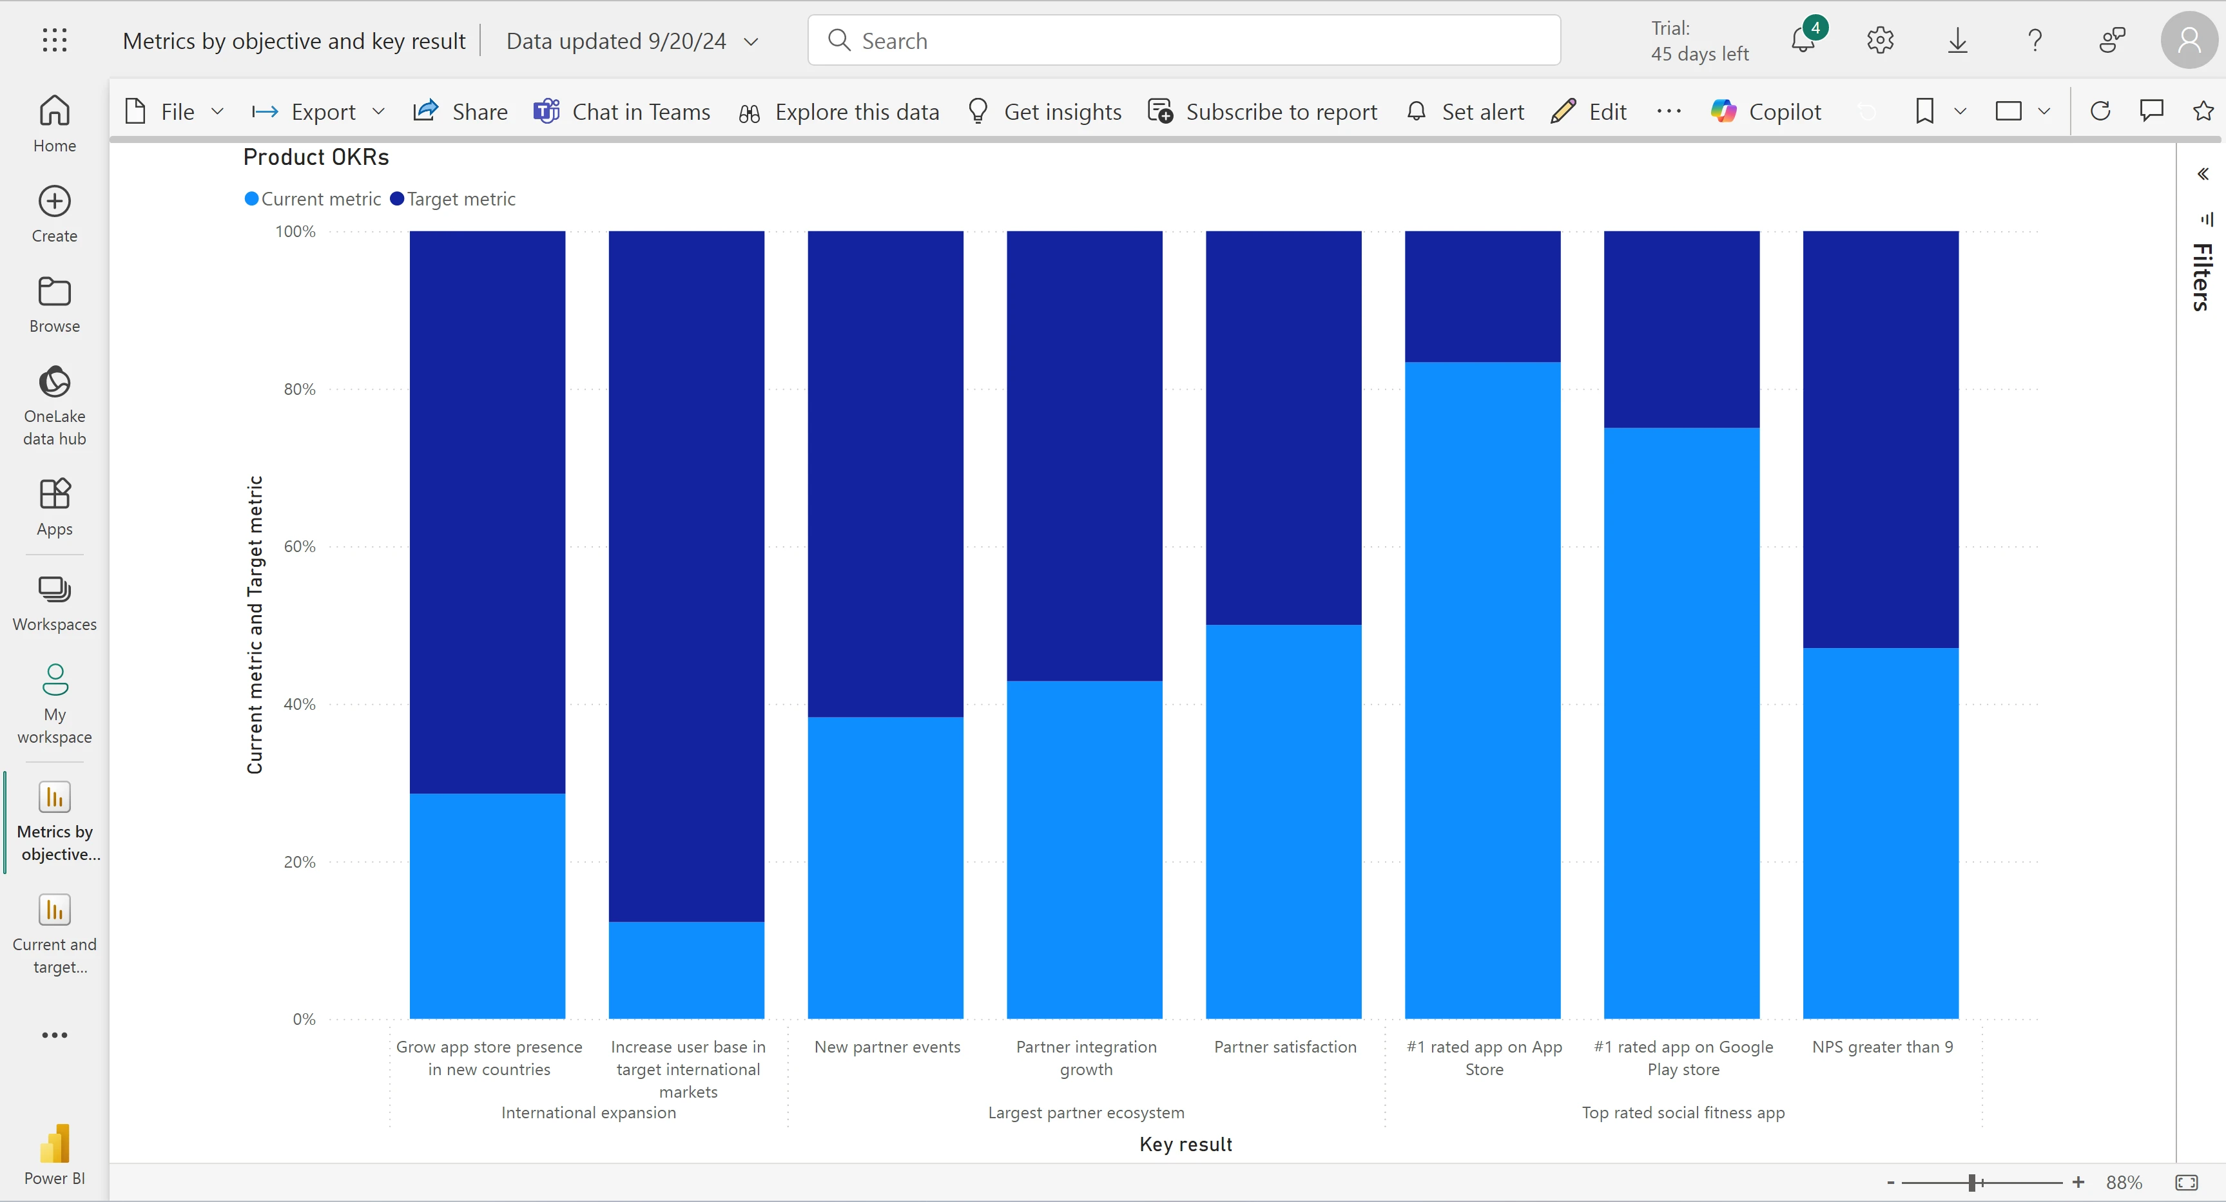Refresh the report visuals
This screenshot has width=2226, height=1202.
tap(2100, 111)
